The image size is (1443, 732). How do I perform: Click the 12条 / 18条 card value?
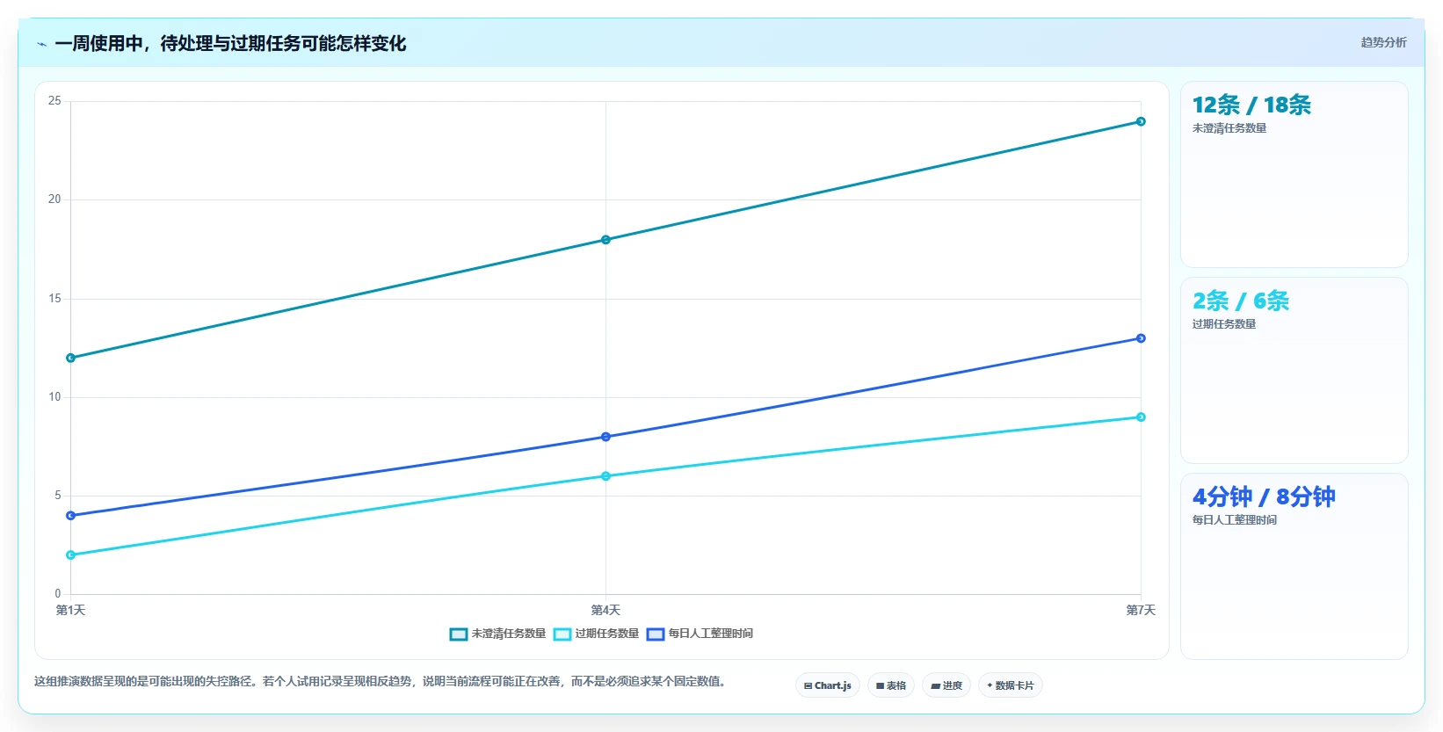point(1251,105)
